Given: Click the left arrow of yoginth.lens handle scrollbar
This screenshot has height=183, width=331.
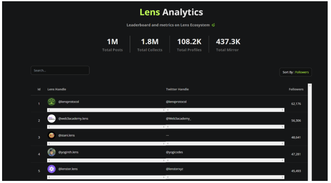Looking at the screenshot, I should [49, 161].
